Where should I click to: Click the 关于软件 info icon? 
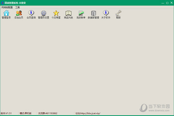[106, 13]
